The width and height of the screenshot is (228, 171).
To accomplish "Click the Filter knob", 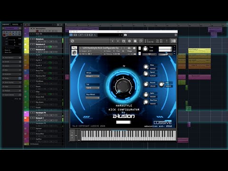I will [x=146, y=67].
